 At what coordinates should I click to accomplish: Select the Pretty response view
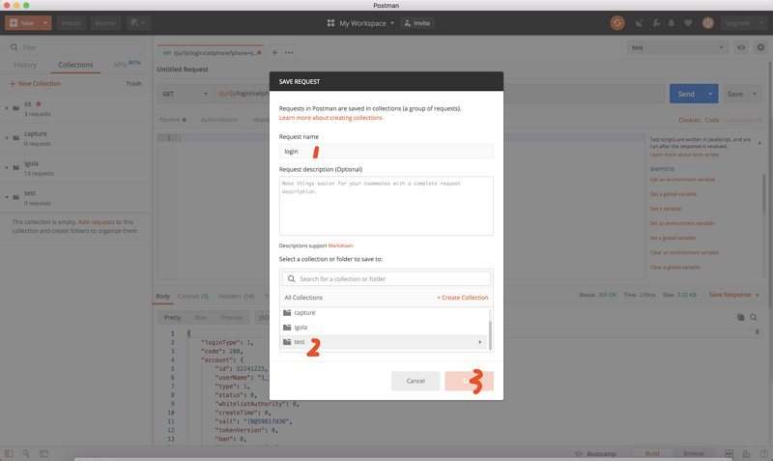[172, 318]
